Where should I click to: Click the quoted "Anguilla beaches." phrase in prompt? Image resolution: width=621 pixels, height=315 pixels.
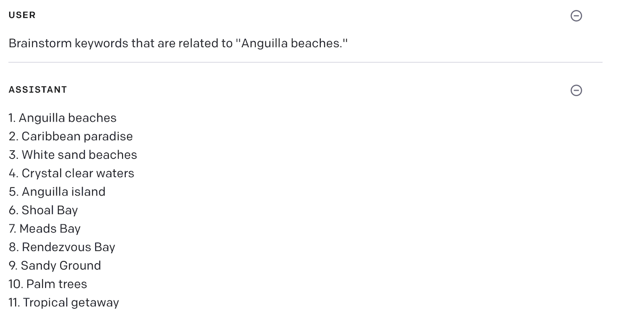292,43
